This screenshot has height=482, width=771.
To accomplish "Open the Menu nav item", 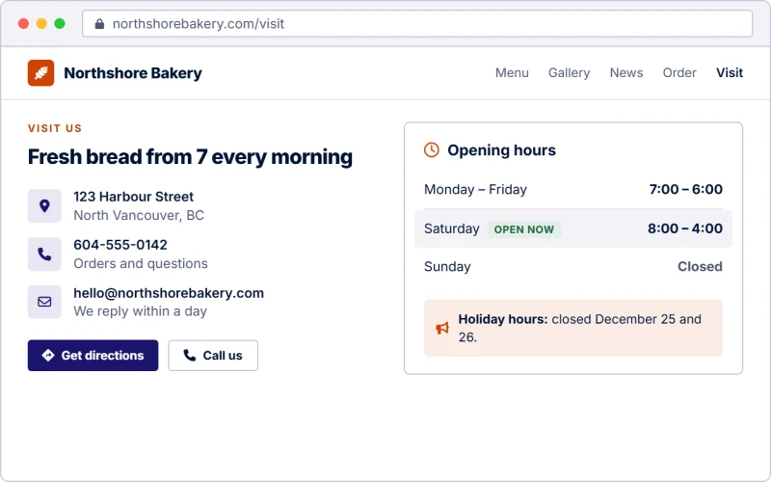I will [512, 73].
